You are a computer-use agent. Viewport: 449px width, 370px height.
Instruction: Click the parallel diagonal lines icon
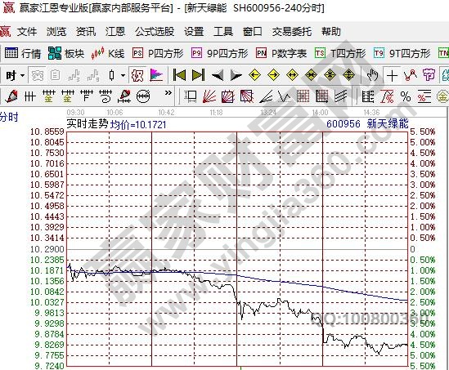341,96
